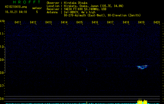Viewport: 164px width, 104px height.
Task: Click the Antenna 2el-HB9CV line
Action: (71, 12)
